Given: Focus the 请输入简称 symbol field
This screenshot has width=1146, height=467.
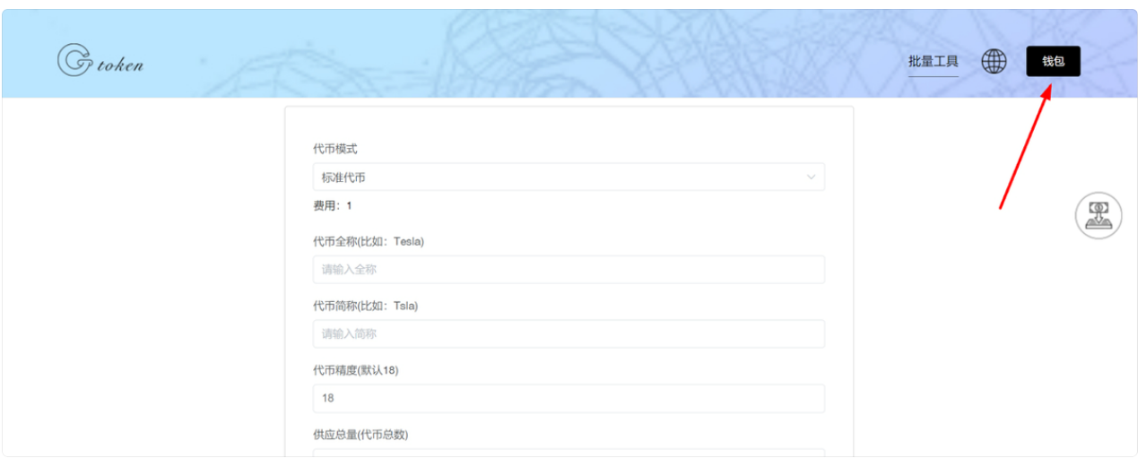Looking at the screenshot, I should pos(568,333).
